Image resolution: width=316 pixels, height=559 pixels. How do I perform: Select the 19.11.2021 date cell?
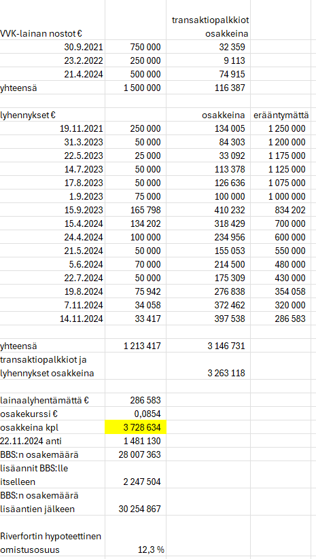pos(52,128)
